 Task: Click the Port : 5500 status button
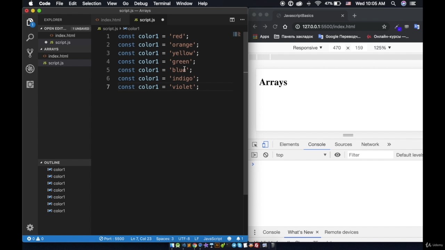pos(112,239)
